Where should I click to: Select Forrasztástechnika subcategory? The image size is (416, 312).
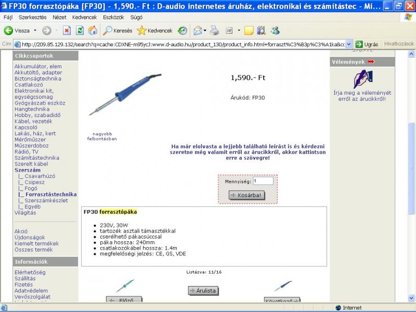point(51,194)
